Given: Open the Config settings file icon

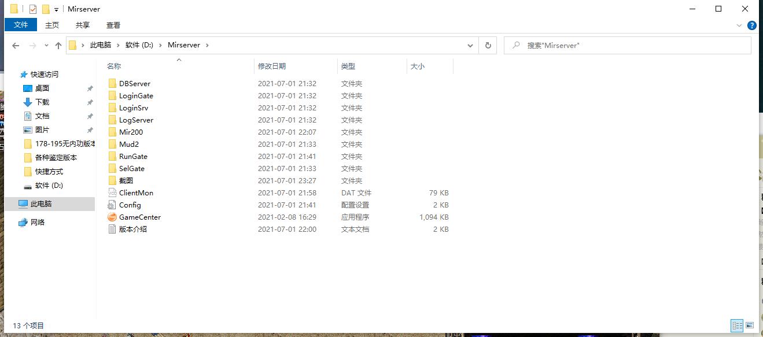Looking at the screenshot, I should (x=112, y=205).
